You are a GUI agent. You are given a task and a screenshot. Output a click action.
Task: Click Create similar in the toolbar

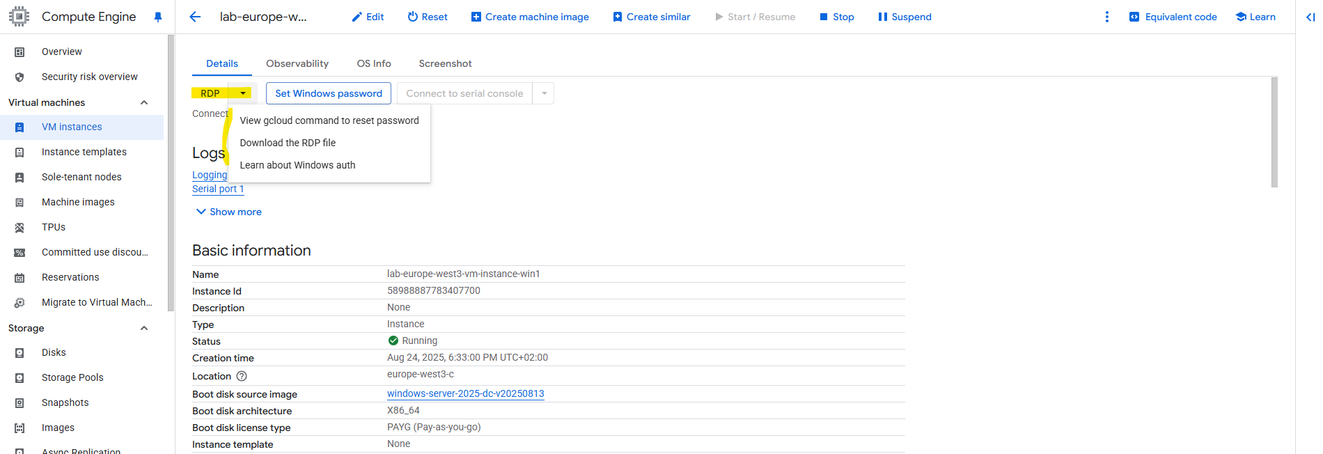click(x=651, y=17)
